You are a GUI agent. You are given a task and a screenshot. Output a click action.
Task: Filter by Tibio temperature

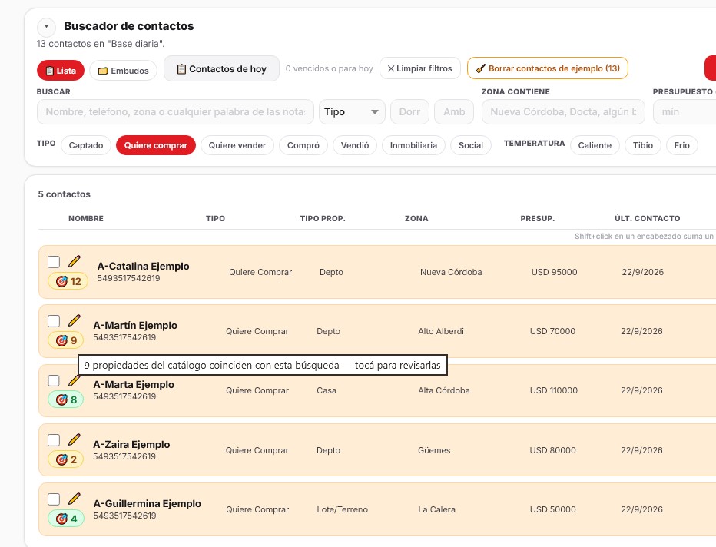point(642,145)
